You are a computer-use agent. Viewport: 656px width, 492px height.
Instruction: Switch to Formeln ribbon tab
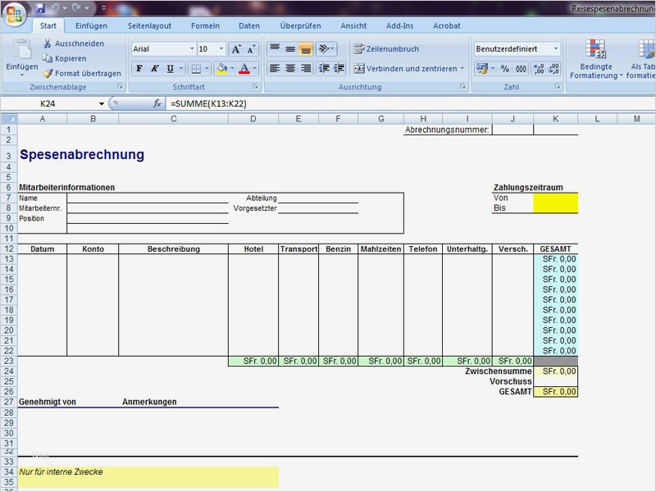pos(205,26)
